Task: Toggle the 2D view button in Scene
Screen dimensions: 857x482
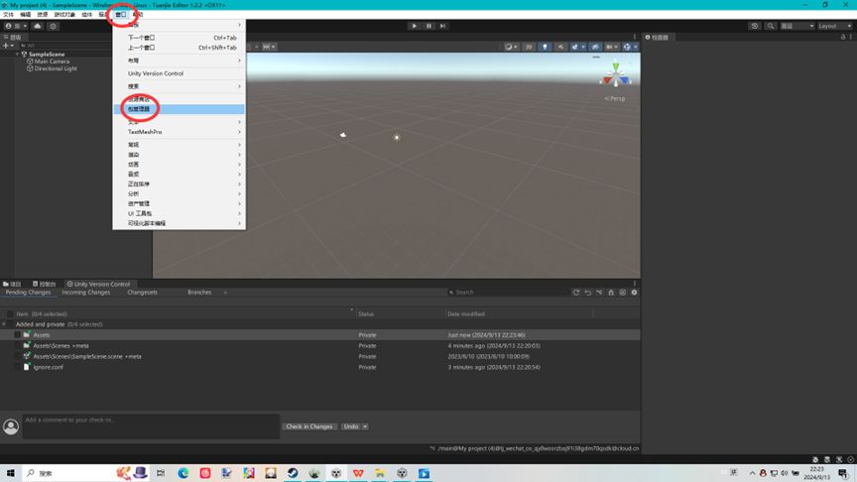Action: 530,47
